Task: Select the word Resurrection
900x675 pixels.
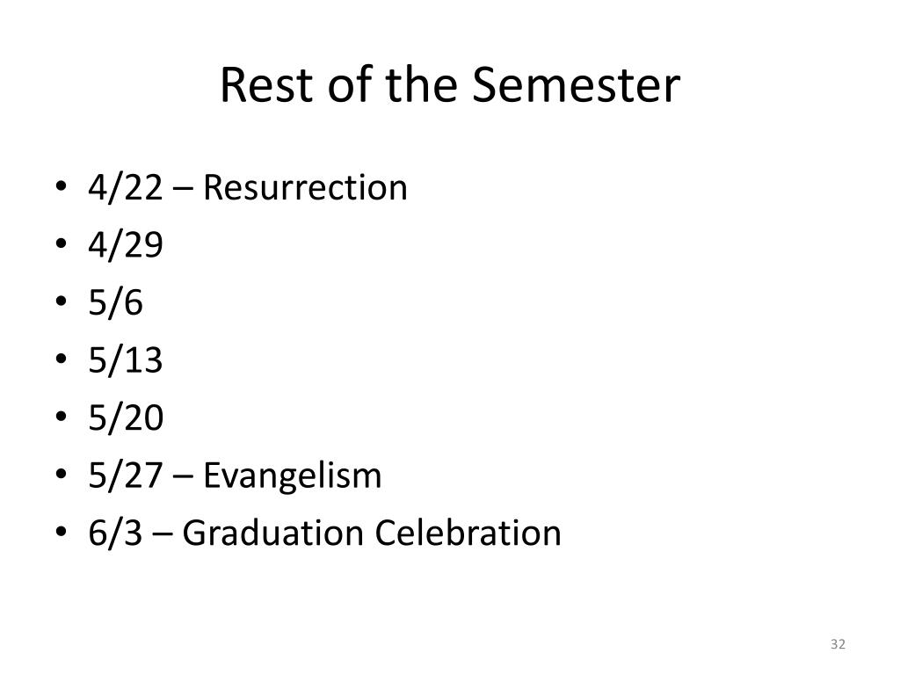Action: click(305, 188)
